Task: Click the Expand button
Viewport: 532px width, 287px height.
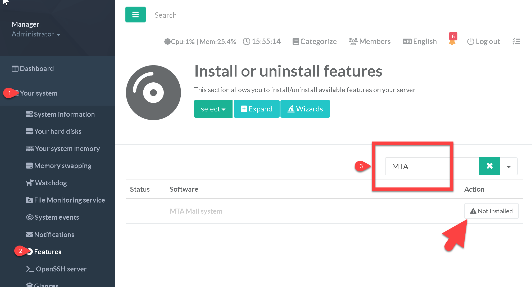Action: point(257,109)
